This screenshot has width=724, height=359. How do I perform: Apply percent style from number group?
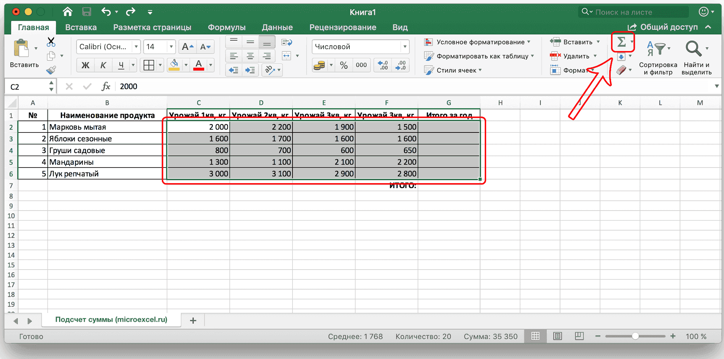344,65
